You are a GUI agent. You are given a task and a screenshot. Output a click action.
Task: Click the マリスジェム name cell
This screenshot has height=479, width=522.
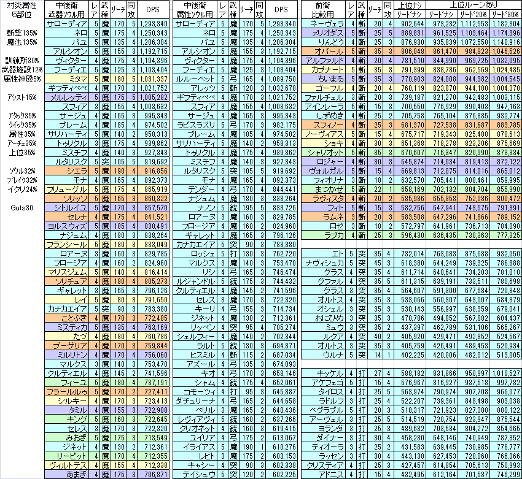[x=66, y=272]
